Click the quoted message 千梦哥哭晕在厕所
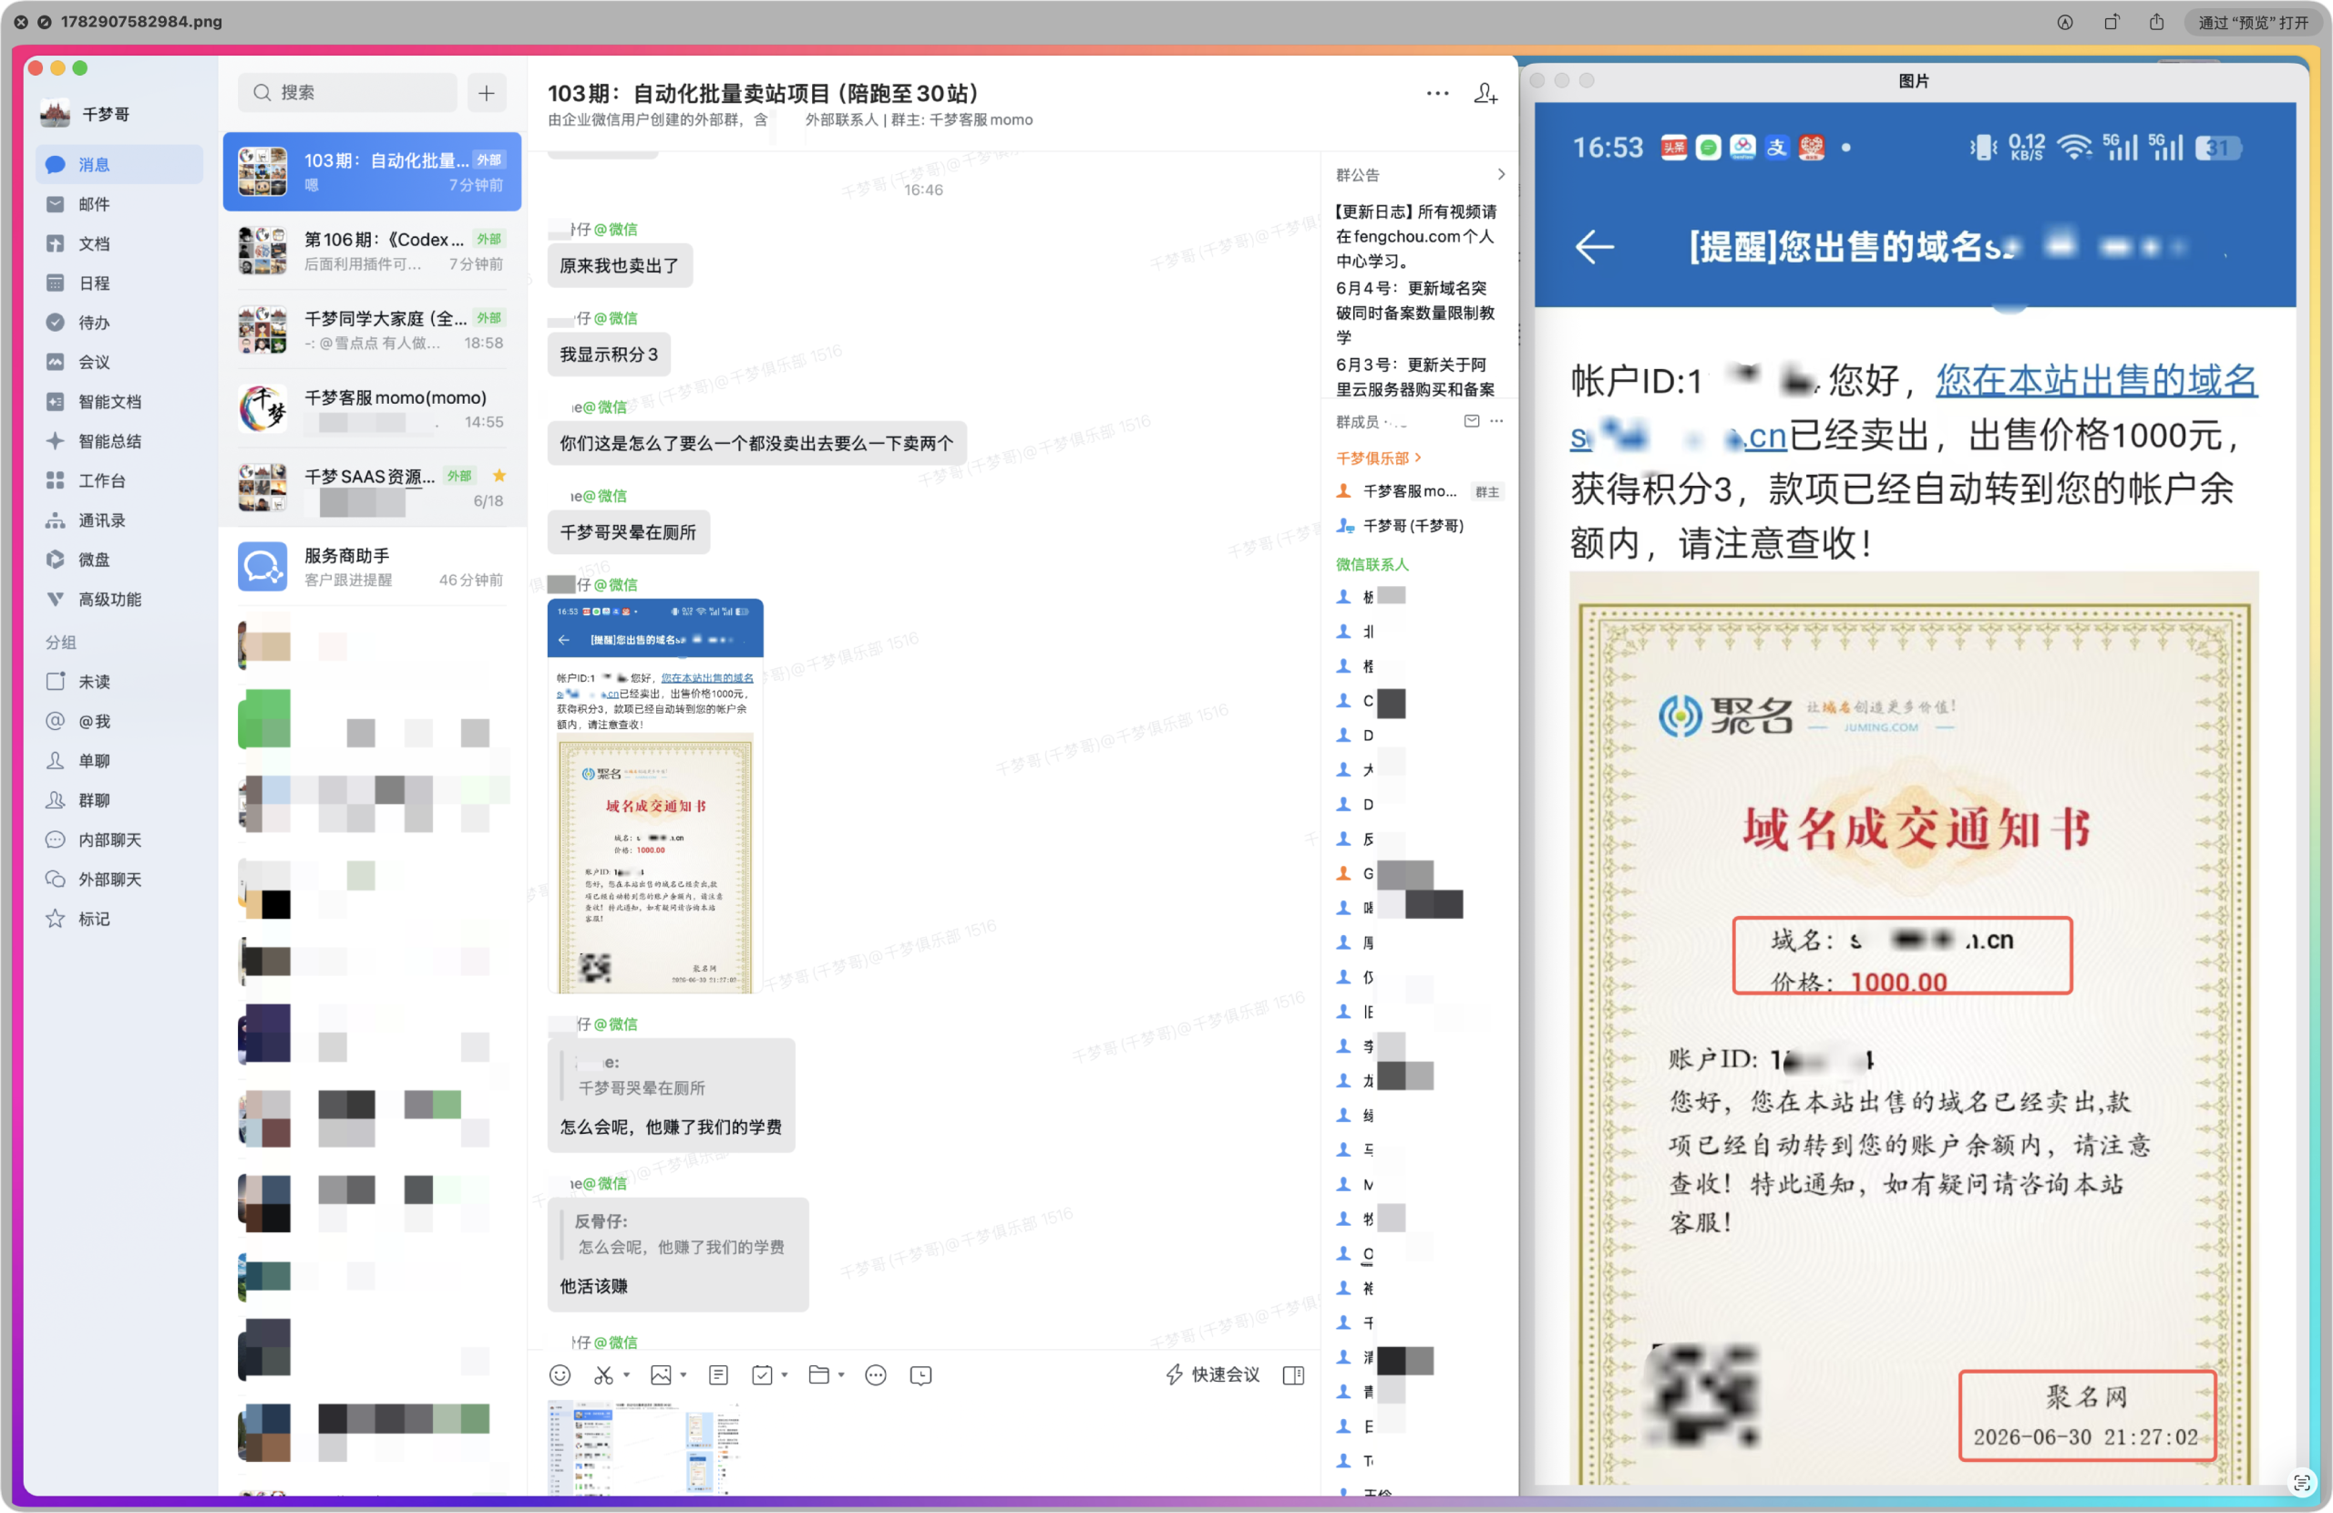 click(x=641, y=1087)
